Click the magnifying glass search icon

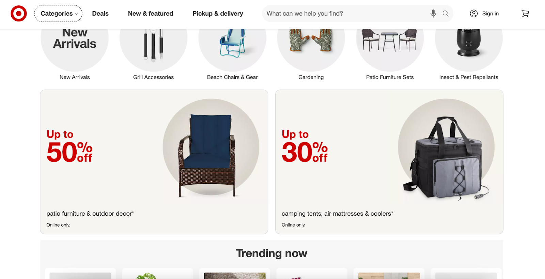pos(446,14)
